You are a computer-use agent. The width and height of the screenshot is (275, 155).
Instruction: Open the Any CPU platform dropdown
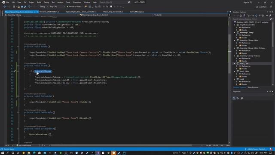pyautogui.click(x=57, y=7)
